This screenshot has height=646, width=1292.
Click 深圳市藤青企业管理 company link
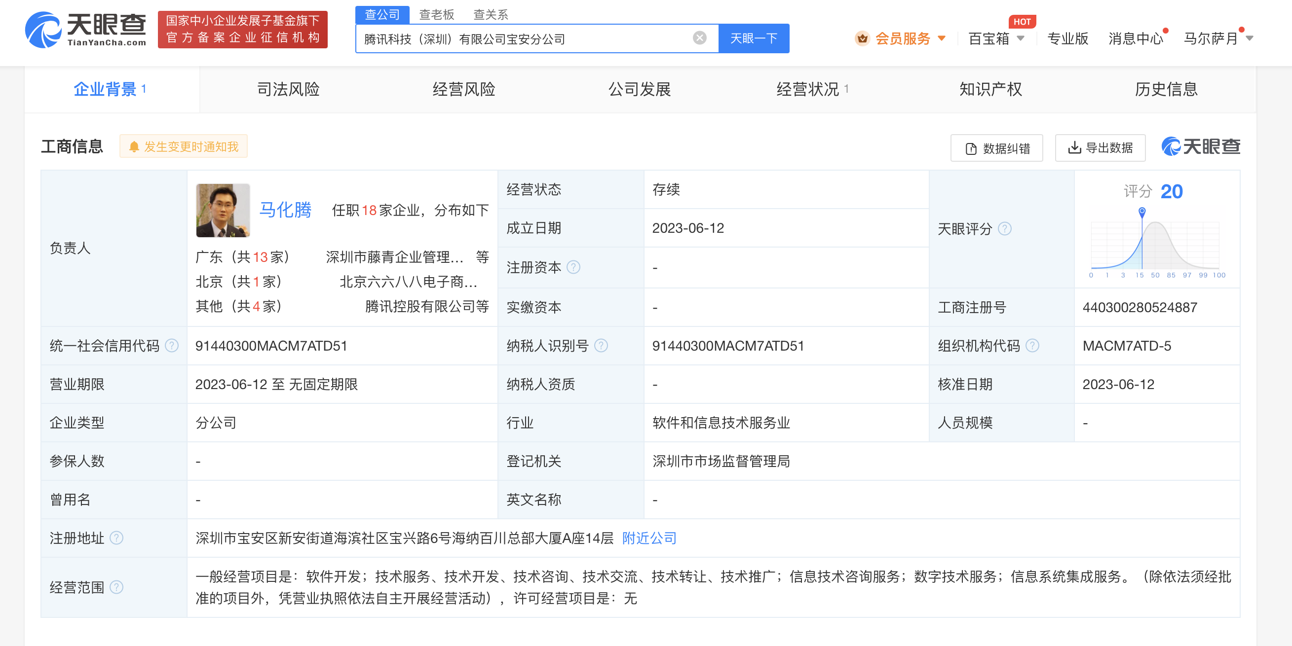click(394, 257)
